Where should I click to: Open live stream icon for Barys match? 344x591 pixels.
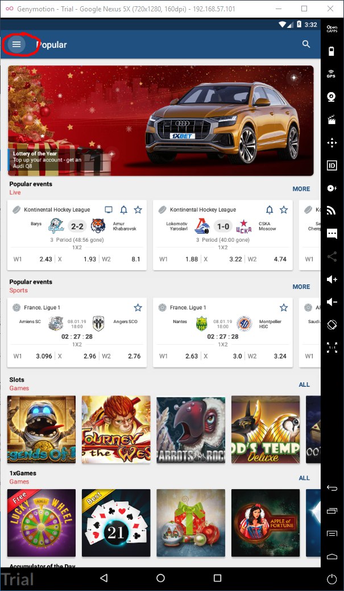[109, 209]
